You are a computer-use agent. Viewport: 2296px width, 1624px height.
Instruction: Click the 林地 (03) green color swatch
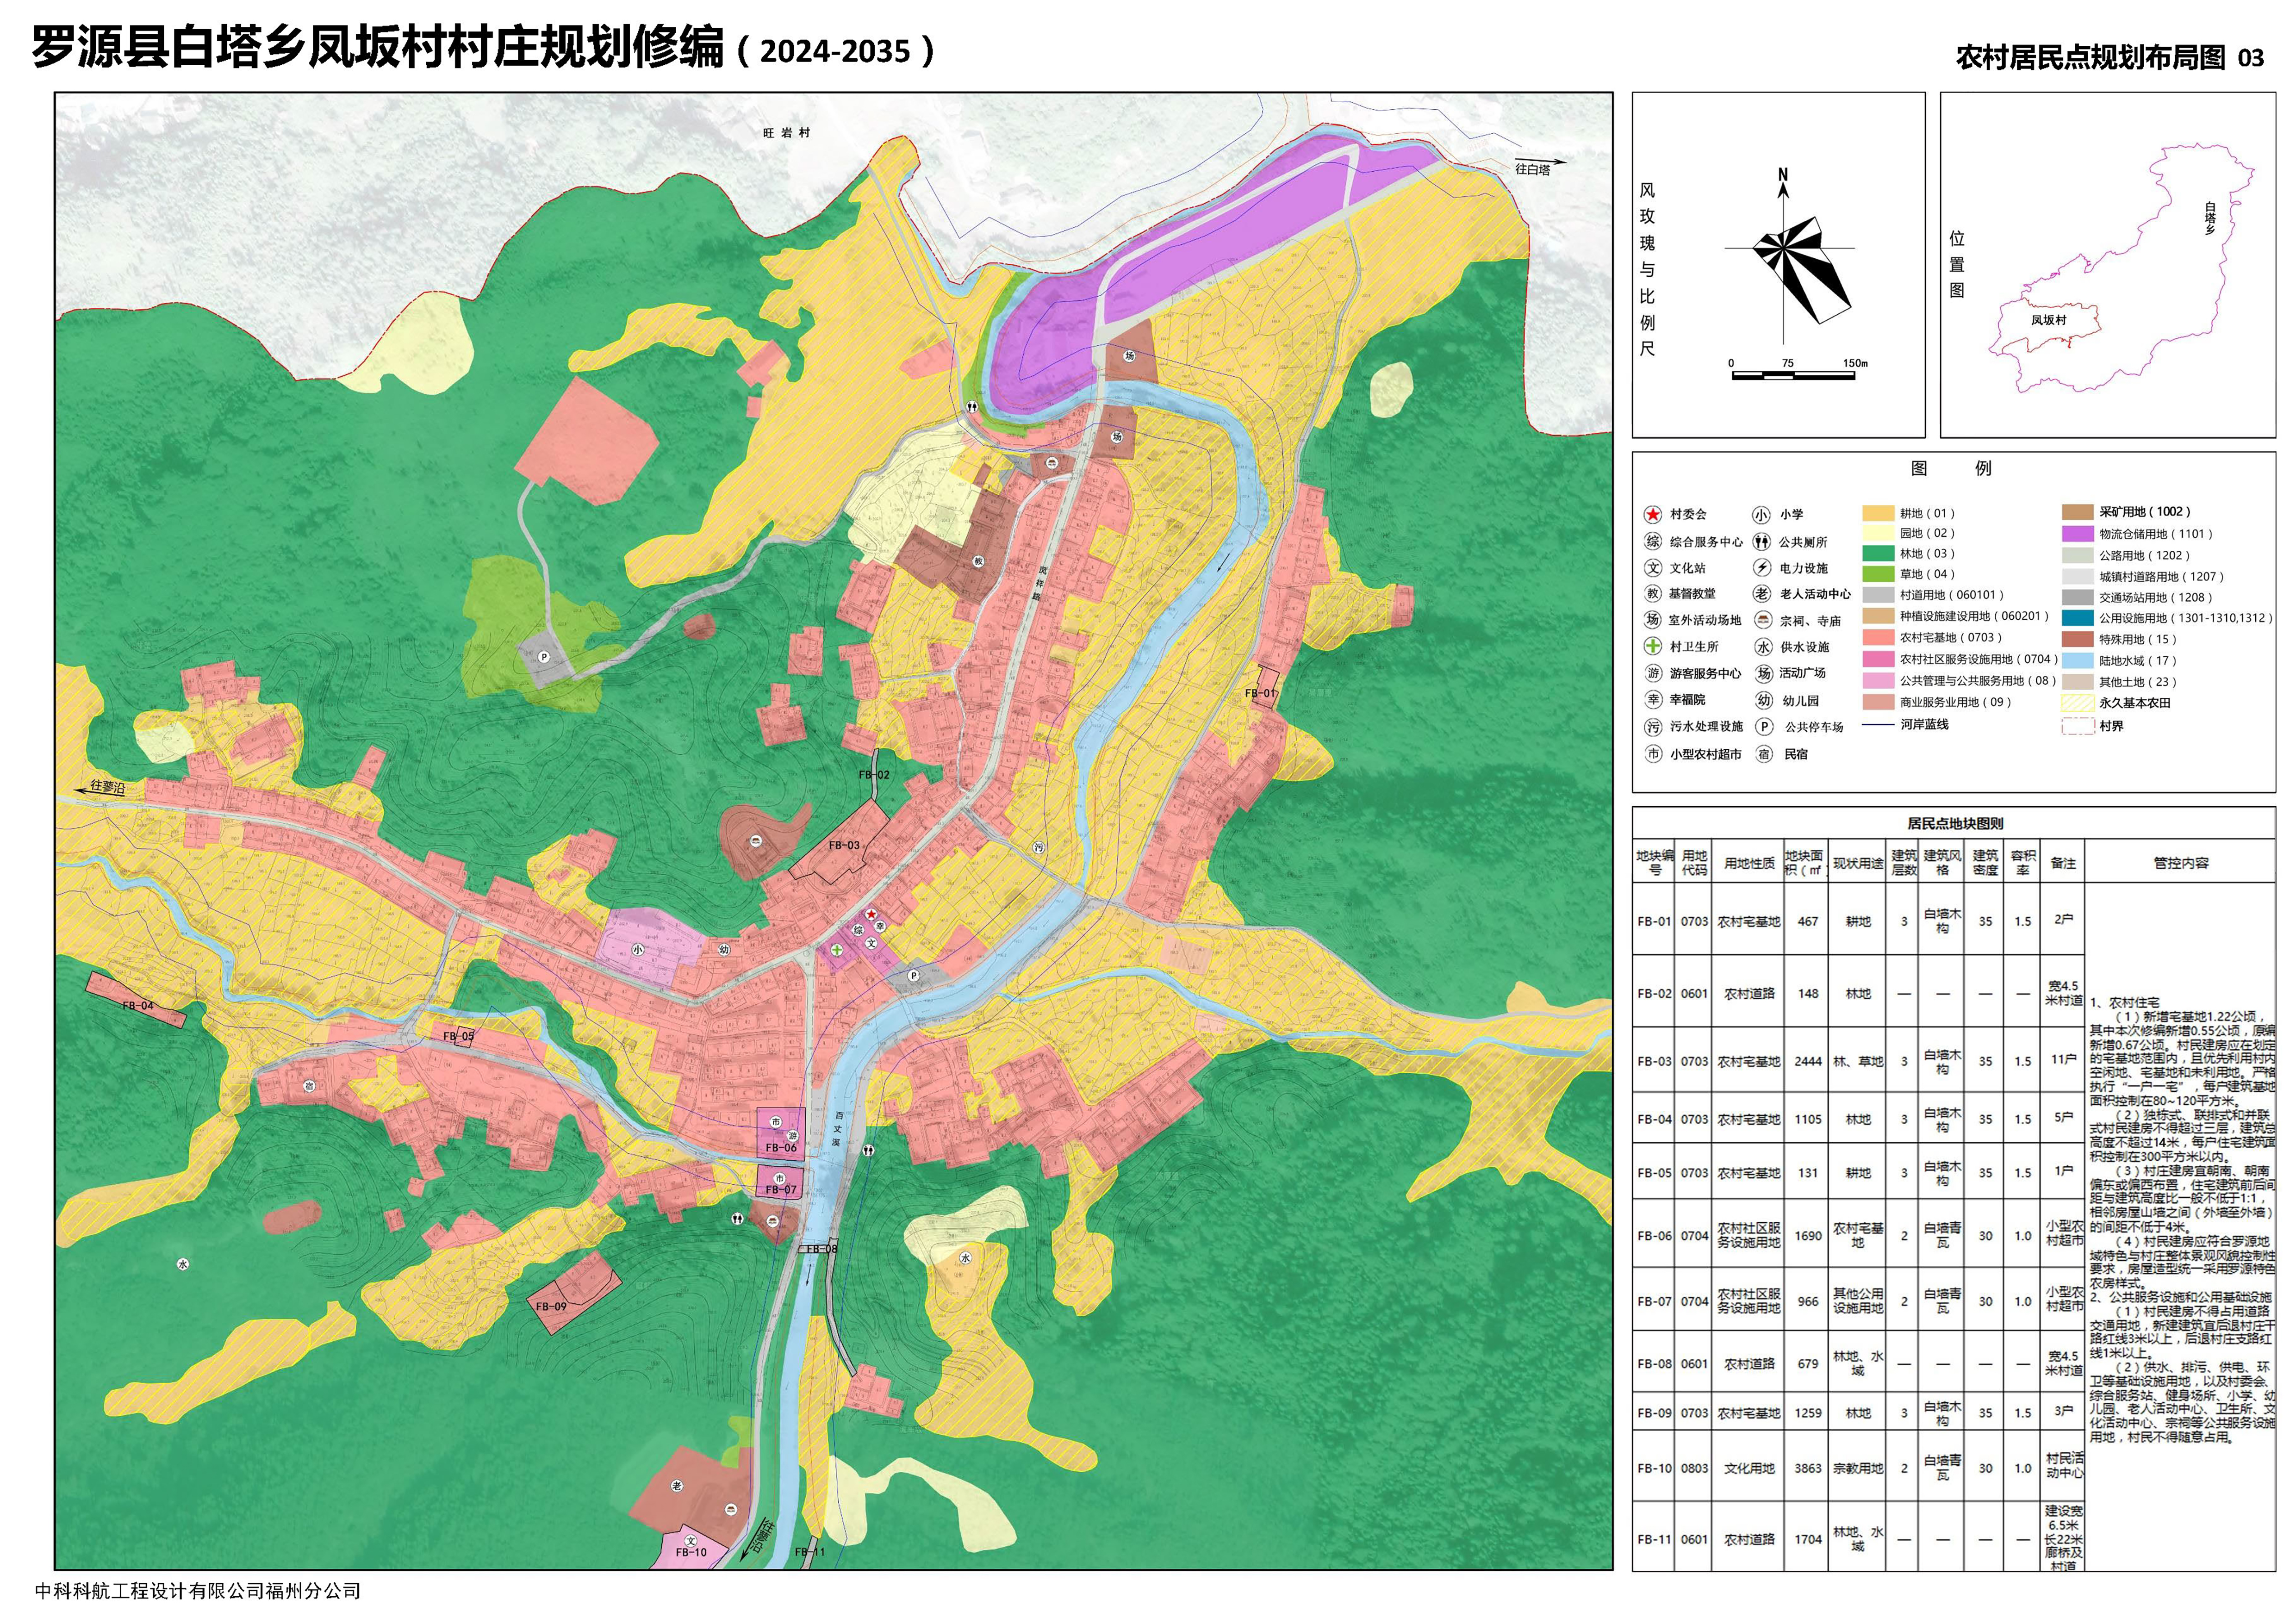[1878, 553]
